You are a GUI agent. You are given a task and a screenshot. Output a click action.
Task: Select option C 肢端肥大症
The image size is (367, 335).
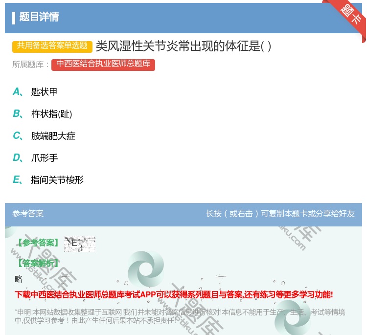coord(44,136)
